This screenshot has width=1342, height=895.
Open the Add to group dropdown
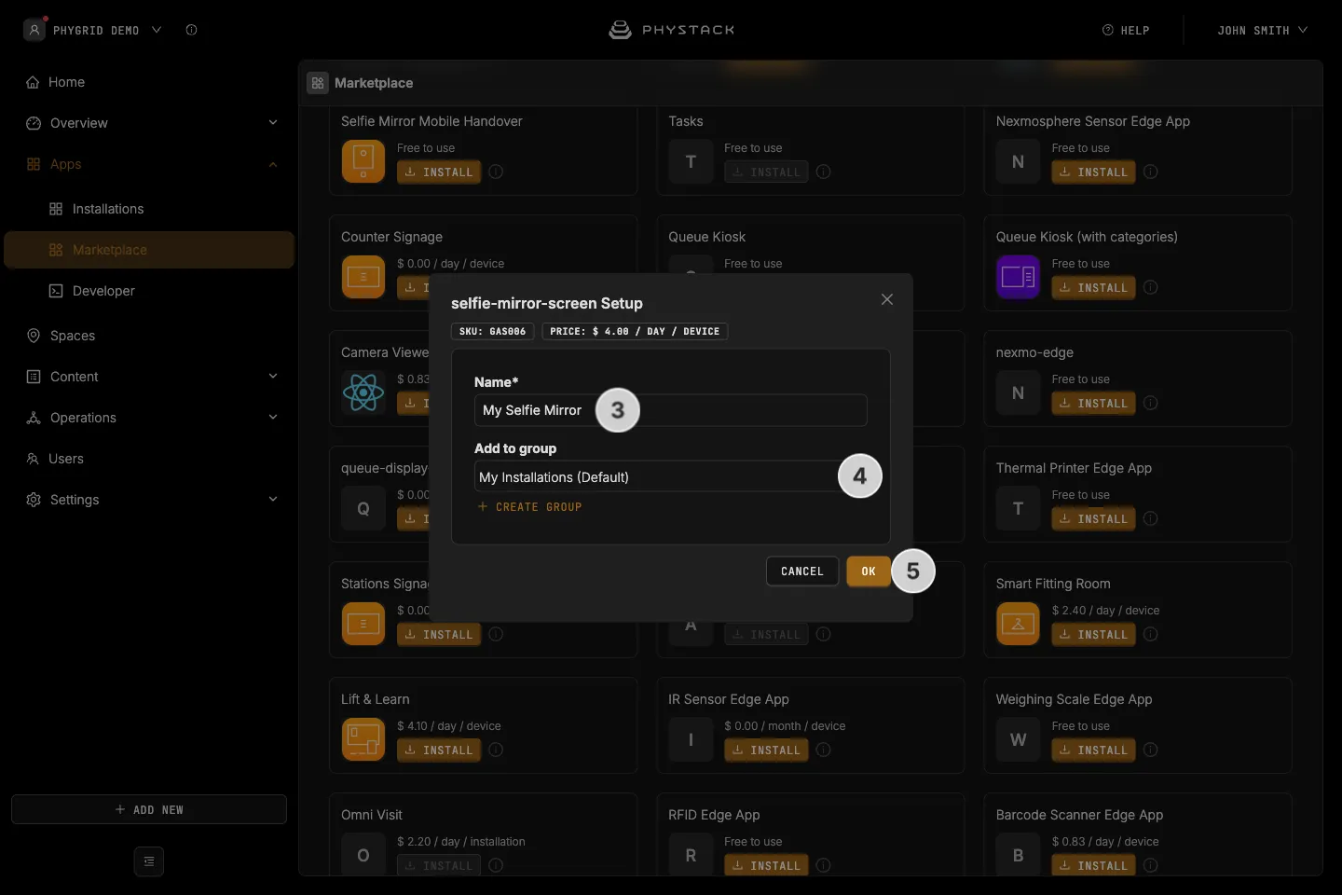pyautogui.click(x=671, y=476)
